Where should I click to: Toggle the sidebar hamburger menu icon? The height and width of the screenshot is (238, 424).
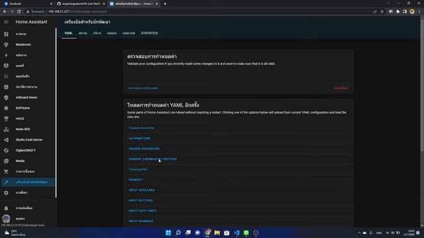(x=6, y=22)
